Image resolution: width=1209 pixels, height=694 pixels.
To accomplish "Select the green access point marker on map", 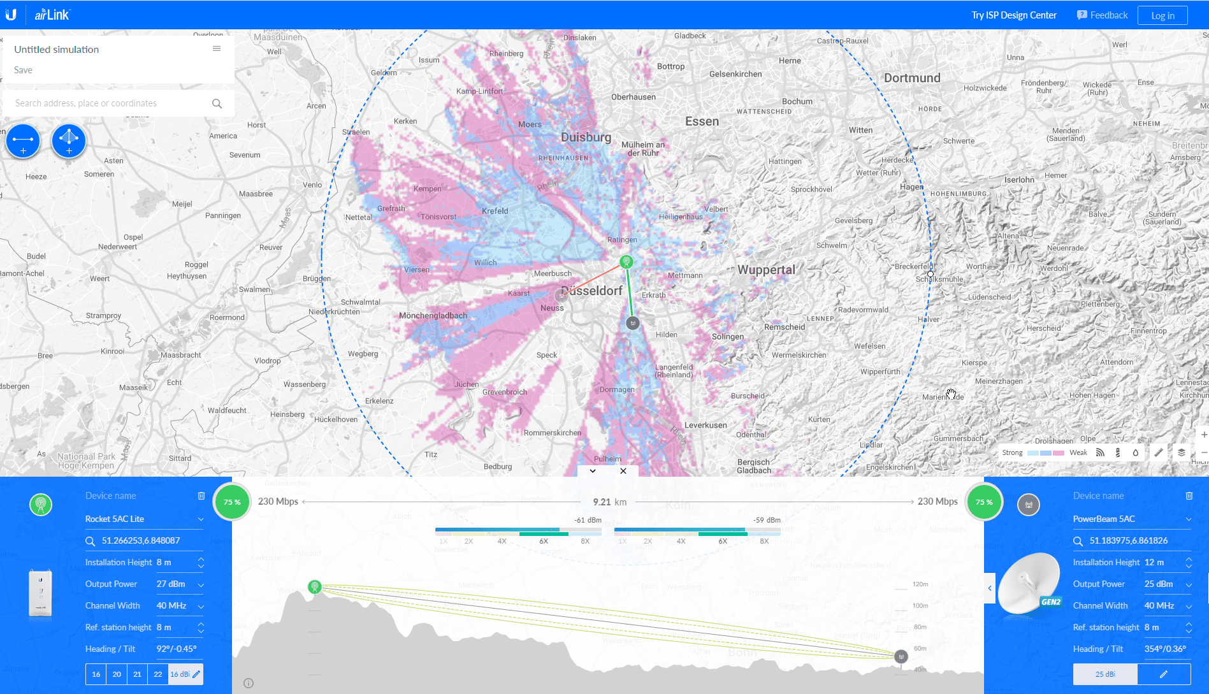I will point(626,261).
